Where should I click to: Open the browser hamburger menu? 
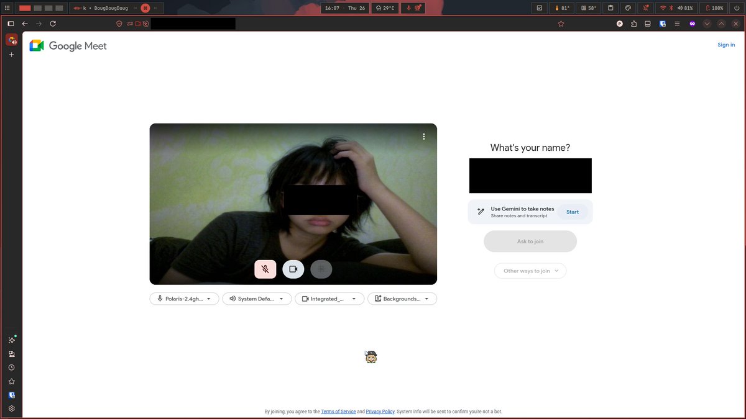click(x=677, y=24)
